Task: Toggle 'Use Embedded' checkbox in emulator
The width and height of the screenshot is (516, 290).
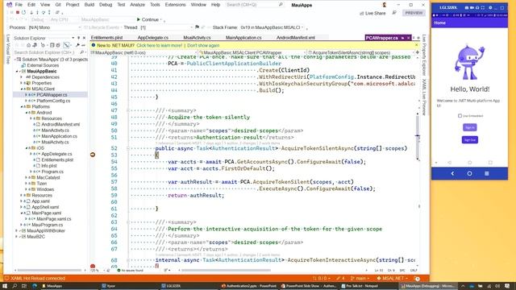Action: [460, 116]
